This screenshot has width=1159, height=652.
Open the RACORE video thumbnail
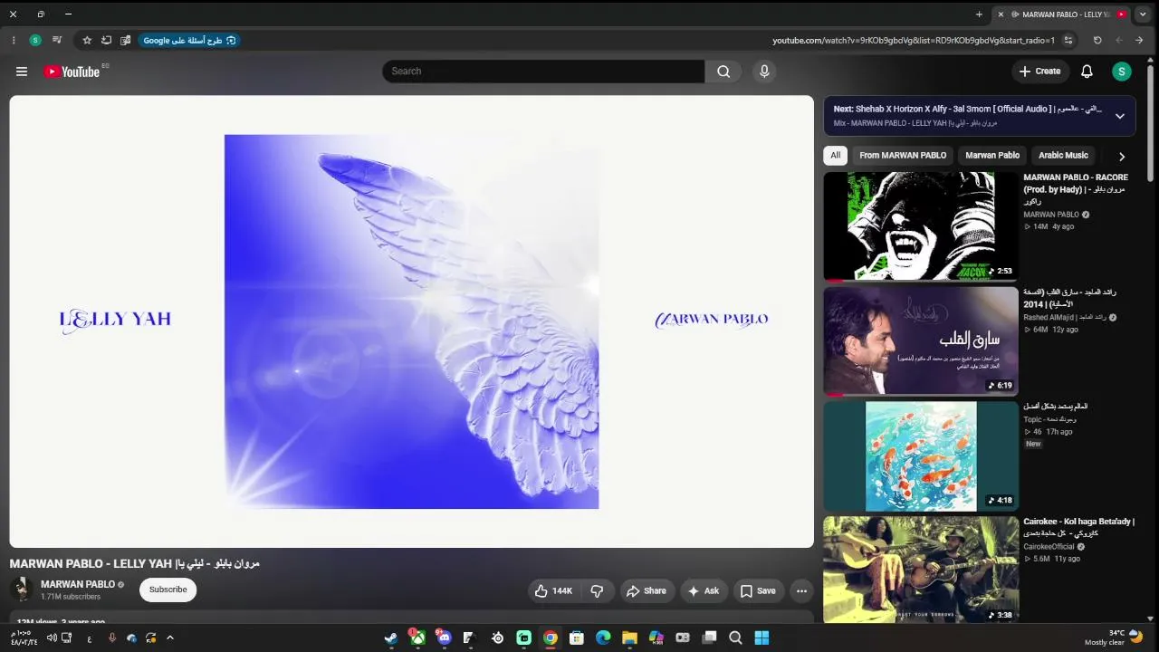point(921,226)
